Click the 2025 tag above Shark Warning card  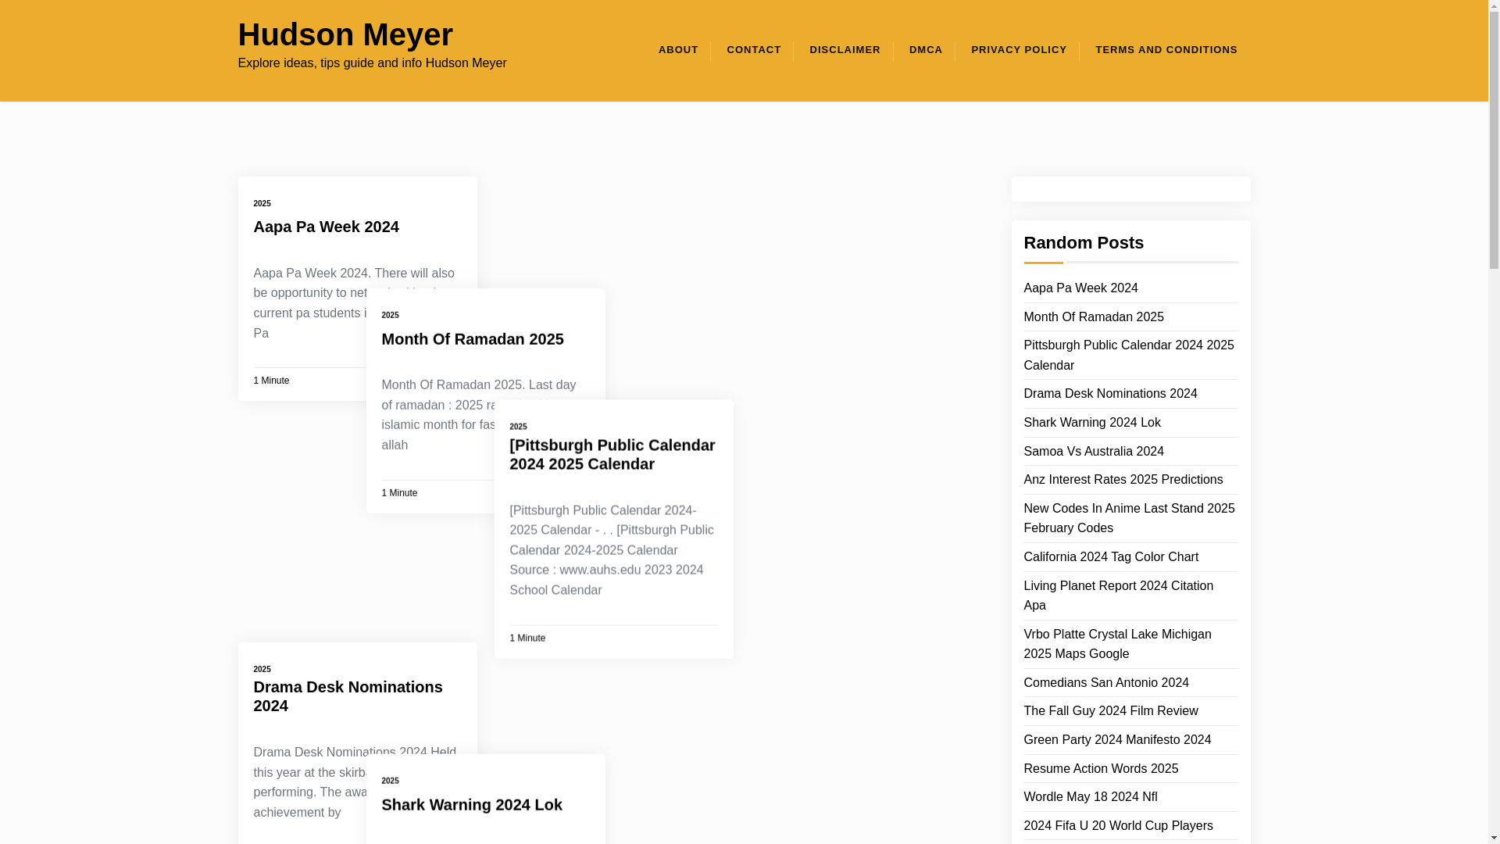pos(390,781)
